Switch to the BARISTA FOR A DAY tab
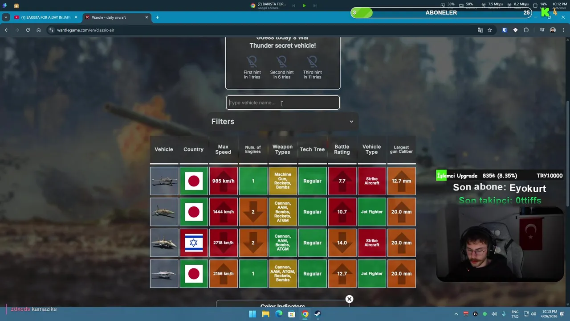Image resolution: width=570 pixels, height=321 pixels. (45, 17)
